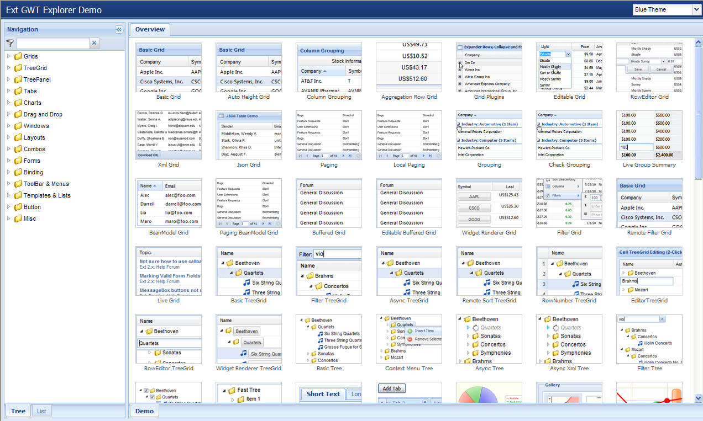Click the Grids folder icon
This screenshot has height=421, width=703.
(18, 56)
